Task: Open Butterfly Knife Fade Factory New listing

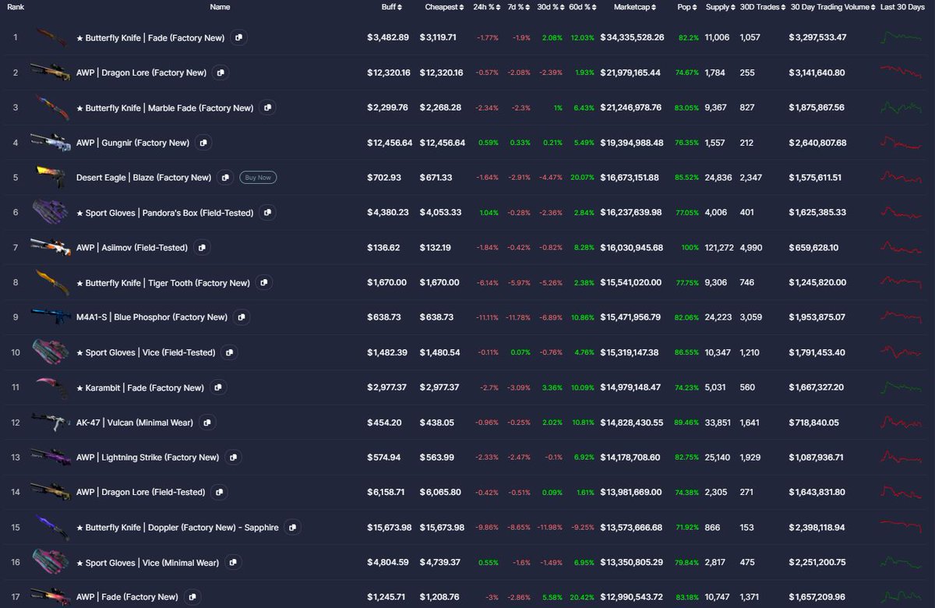Action: click(150, 37)
